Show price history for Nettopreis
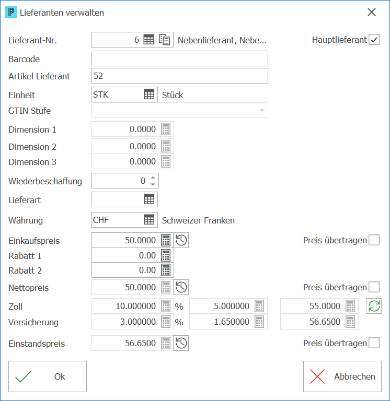The image size is (390, 401). tap(181, 287)
